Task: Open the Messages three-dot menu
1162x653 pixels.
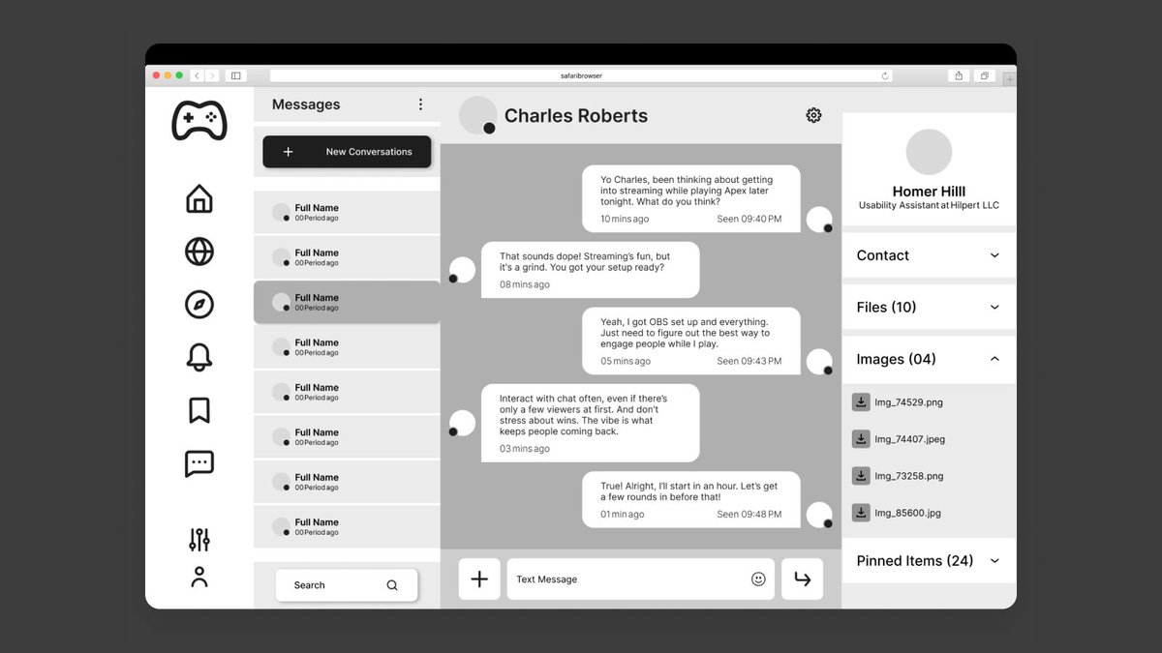Action: pos(420,104)
